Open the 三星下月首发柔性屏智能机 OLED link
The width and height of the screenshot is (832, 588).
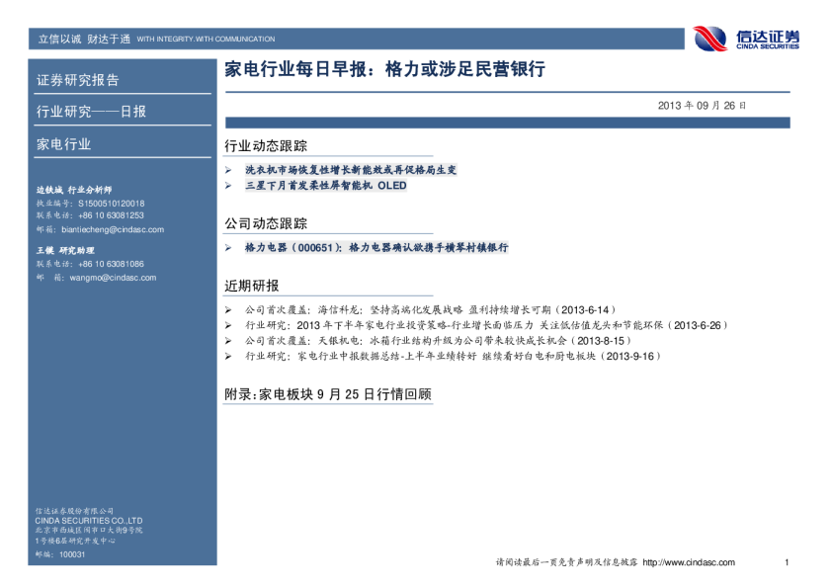tap(325, 186)
